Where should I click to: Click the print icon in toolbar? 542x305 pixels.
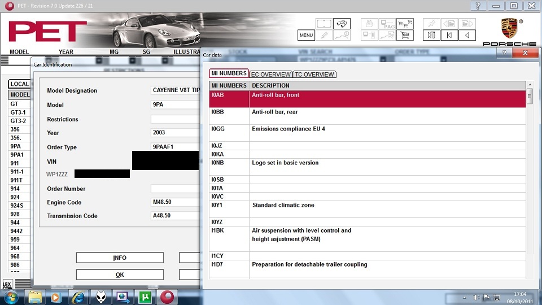pyautogui.click(x=369, y=24)
